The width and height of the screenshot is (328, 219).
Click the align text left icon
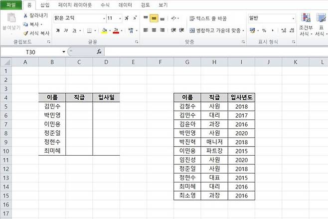146,30
